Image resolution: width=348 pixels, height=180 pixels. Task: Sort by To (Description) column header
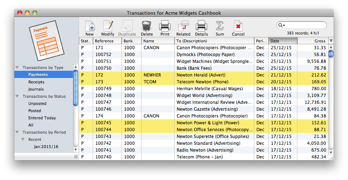[x=214, y=41]
